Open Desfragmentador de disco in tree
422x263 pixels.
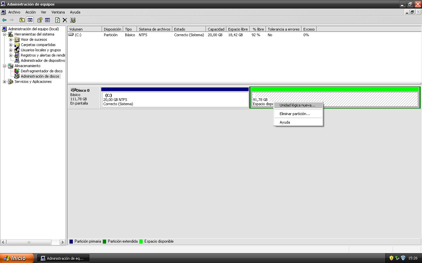click(x=41, y=71)
